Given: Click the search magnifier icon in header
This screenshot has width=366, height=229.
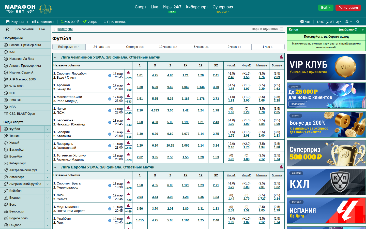Looking at the screenshot, I should pyautogui.click(x=358, y=22).
